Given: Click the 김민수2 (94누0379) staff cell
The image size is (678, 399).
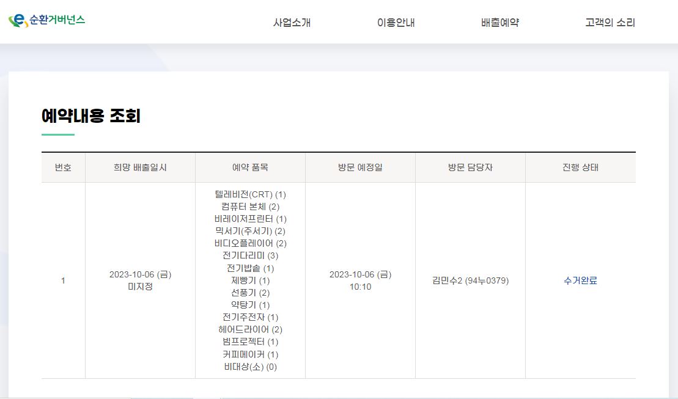Looking at the screenshot, I should tap(470, 281).
